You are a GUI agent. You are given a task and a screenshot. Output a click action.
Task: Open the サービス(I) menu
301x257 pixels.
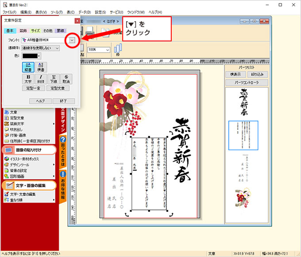pyautogui.click(x=116, y=12)
